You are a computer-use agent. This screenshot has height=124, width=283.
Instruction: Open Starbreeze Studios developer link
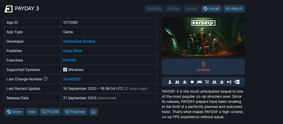click(79, 41)
